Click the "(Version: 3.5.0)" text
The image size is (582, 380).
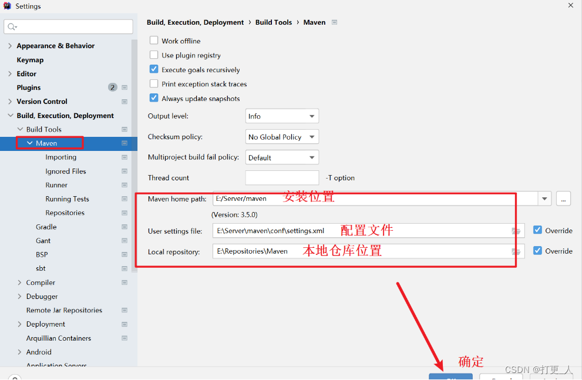pyautogui.click(x=234, y=215)
